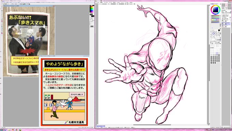Adjust the red RGB slider in SAI
Viewport: 232px width, 131px height.
(x=215, y=15)
